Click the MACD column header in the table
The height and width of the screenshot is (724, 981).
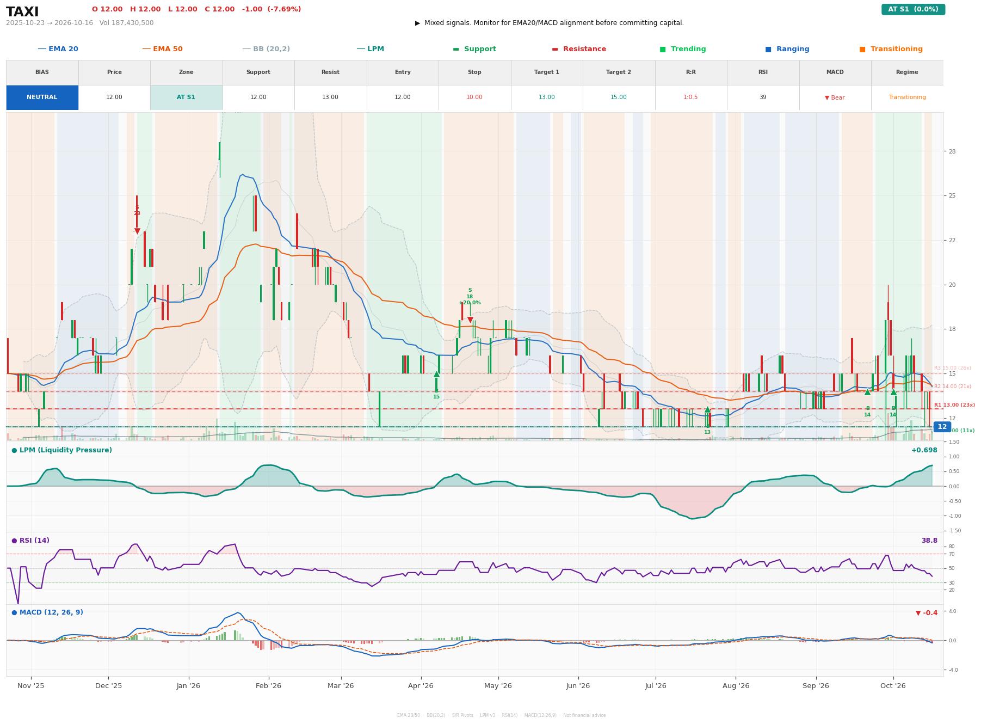(x=835, y=72)
